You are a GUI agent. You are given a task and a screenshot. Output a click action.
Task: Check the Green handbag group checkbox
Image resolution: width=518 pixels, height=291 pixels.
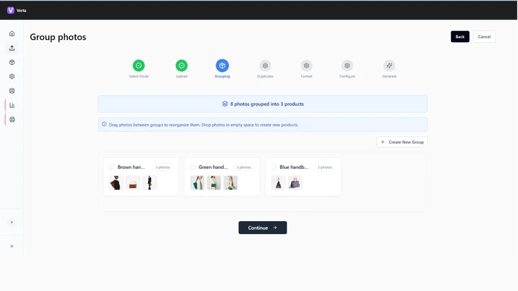(192, 167)
